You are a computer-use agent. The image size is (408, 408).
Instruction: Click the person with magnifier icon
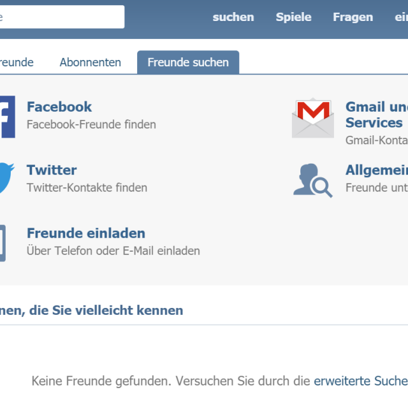pyautogui.click(x=312, y=180)
